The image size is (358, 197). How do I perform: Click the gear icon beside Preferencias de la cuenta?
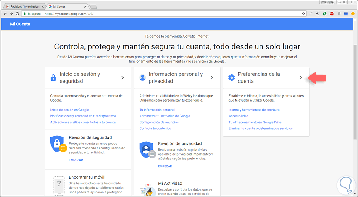point(232,78)
